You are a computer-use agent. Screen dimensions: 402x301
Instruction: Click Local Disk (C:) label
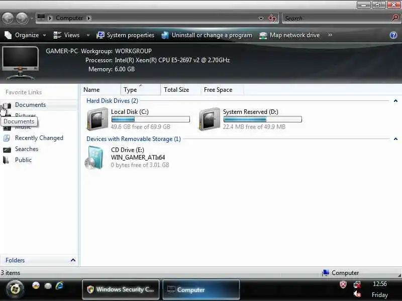[x=130, y=112]
